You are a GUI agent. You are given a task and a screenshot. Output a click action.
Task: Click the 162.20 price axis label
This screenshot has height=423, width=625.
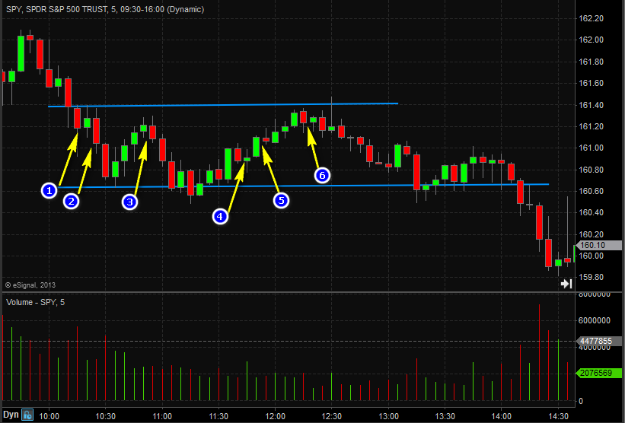(591, 19)
